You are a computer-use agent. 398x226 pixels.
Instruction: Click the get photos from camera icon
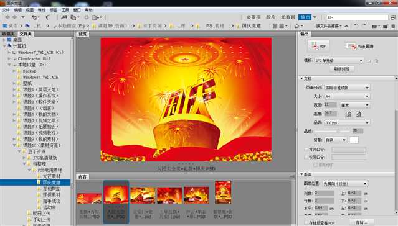pyautogui.click(x=64, y=17)
